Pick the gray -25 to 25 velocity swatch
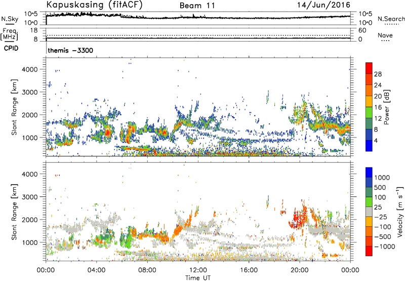This screenshot has width=405, height=281. pyautogui.click(x=369, y=212)
